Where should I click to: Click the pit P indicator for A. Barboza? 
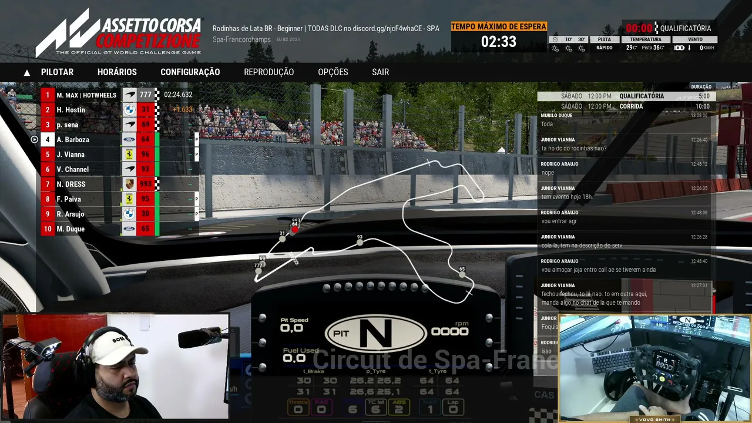coord(197,140)
